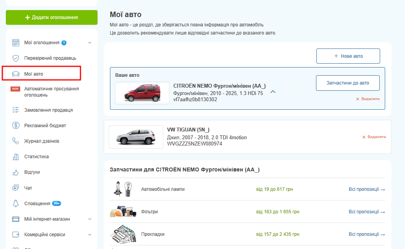Click the dollar coin icon of Рекламний бюджет
Viewport: 405px width, 249px height.
(x=16, y=125)
